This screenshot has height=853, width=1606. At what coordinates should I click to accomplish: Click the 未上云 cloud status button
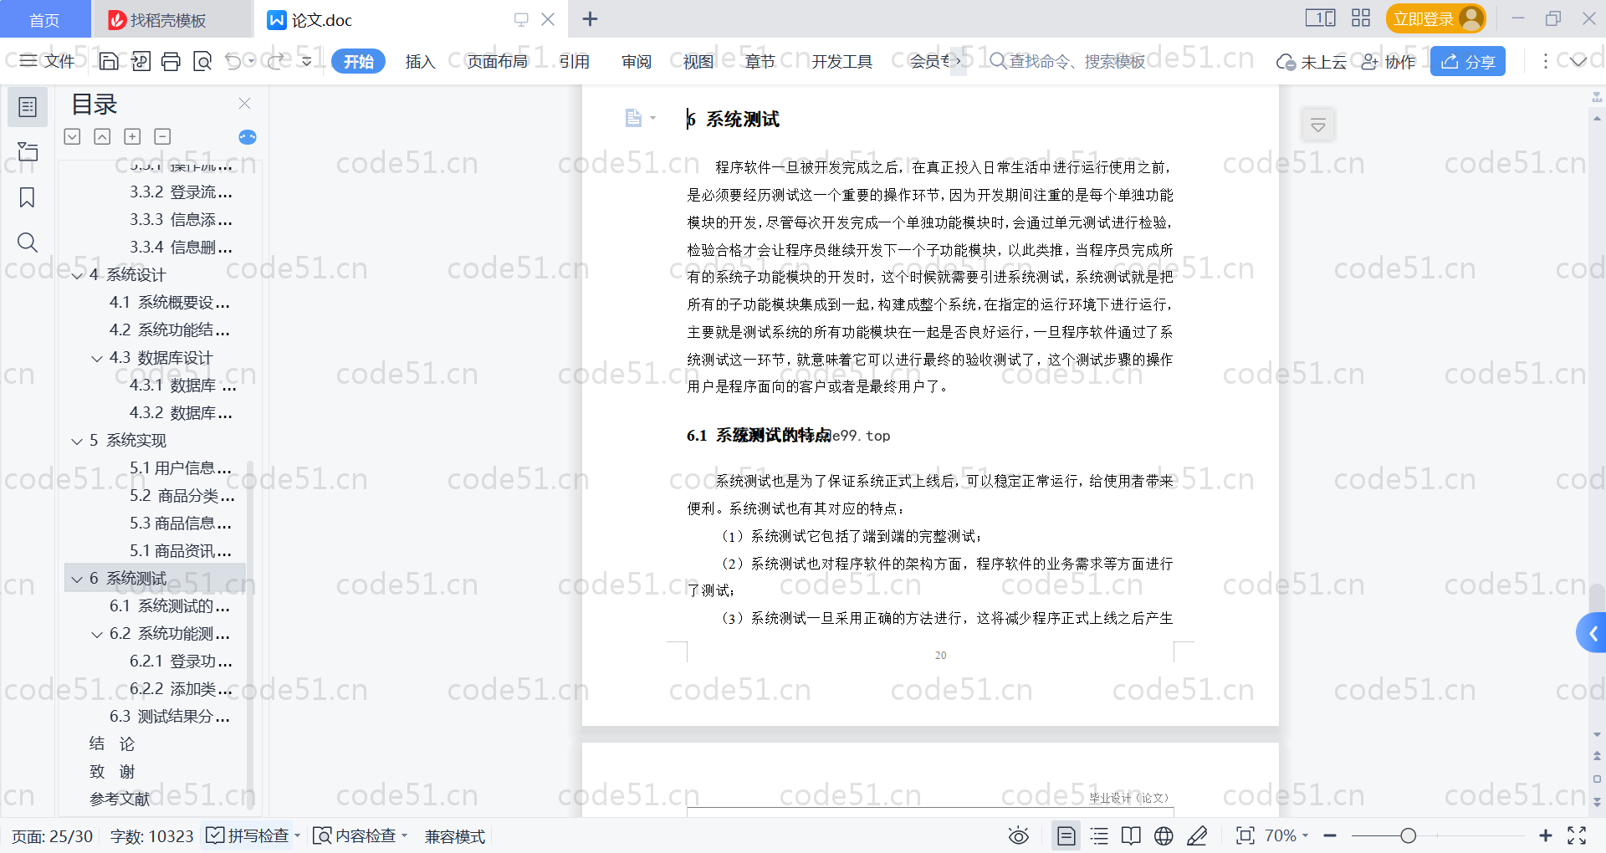coord(1312,61)
